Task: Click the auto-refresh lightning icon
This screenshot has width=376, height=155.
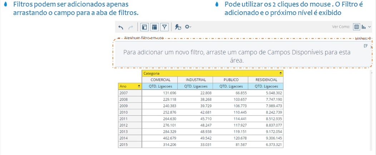Action: pyautogui.click(x=178, y=27)
